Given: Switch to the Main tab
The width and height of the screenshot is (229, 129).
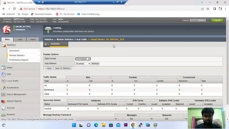Looking at the screenshot, I should 7,39.
